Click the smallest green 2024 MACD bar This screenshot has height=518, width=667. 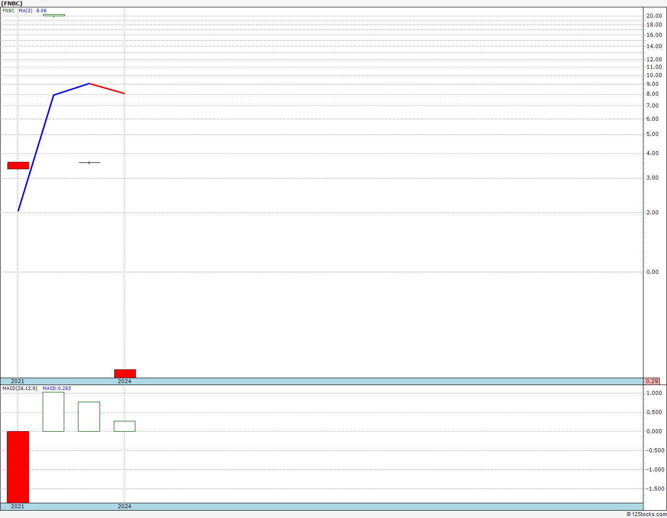(125, 426)
